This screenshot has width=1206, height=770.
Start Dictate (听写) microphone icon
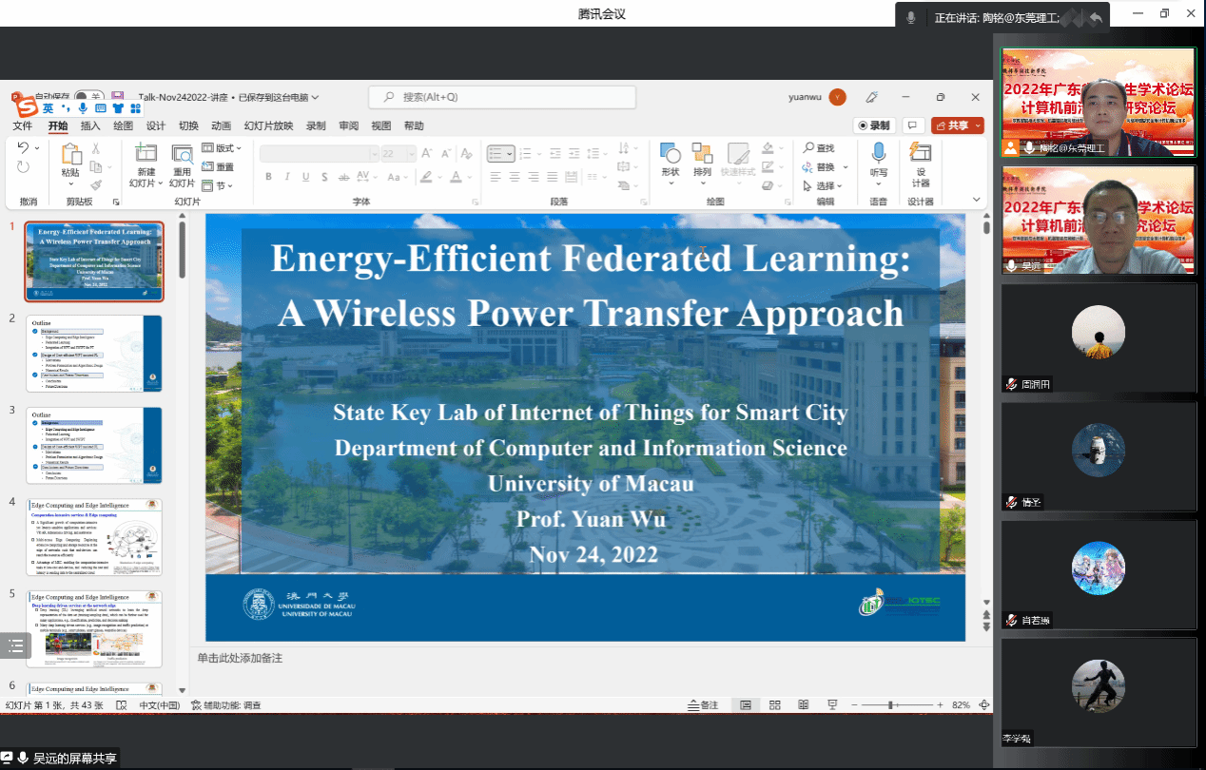pos(878,154)
